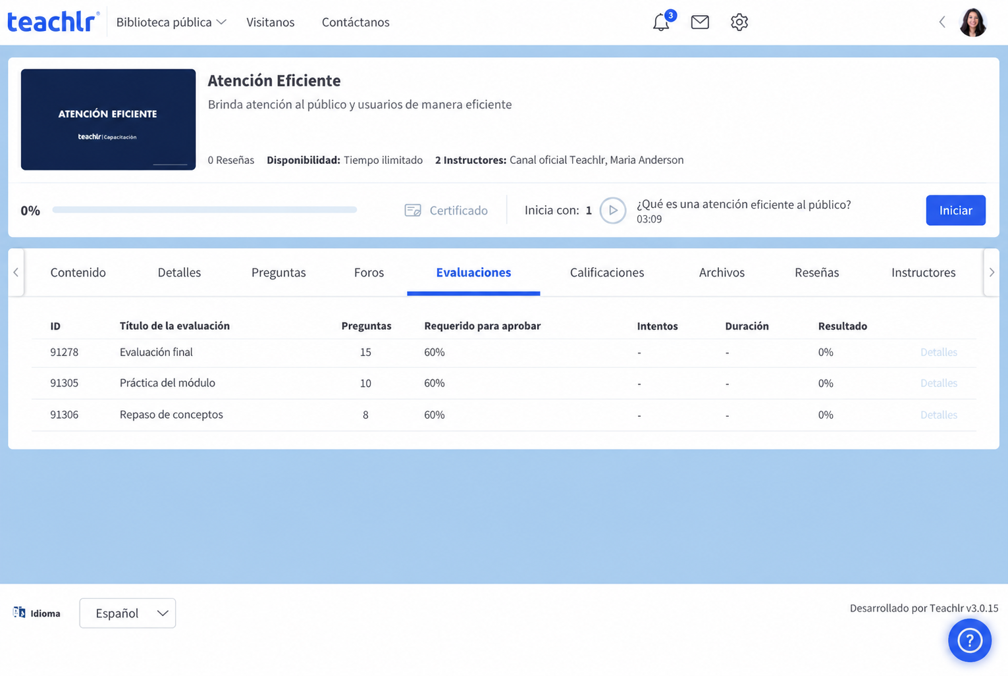The width and height of the screenshot is (1008, 676).
Task: Open the notifications bell icon
Action: click(661, 22)
